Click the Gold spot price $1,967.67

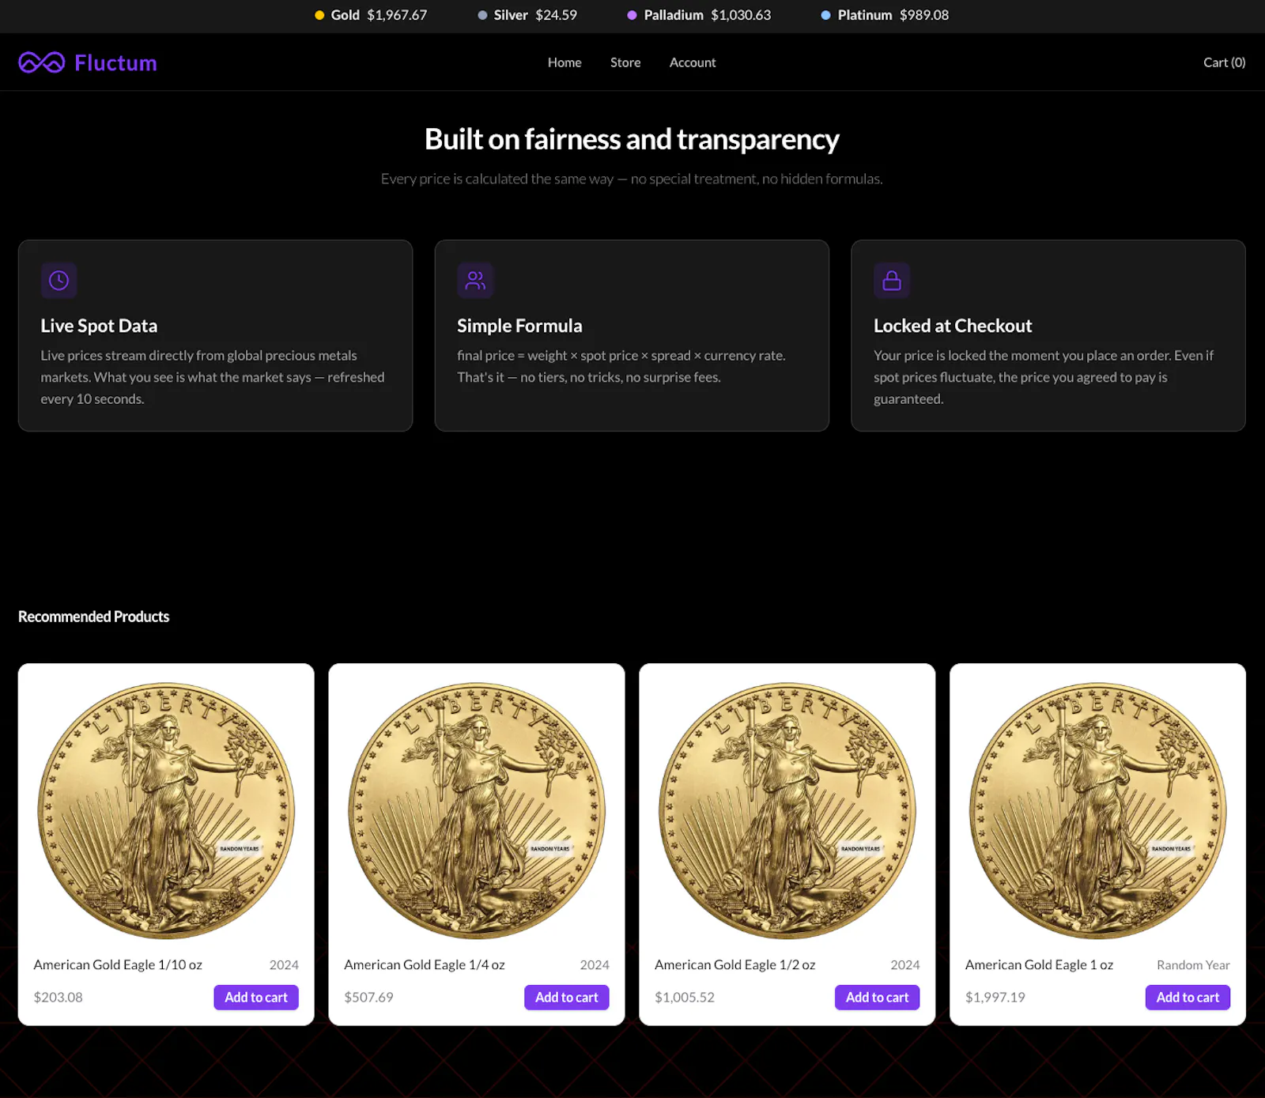pyautogui.click(x=397, y=15)
